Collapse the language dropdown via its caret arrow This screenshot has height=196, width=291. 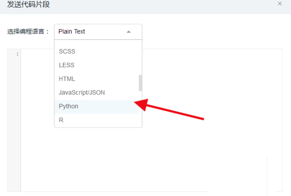click(129, 31)
